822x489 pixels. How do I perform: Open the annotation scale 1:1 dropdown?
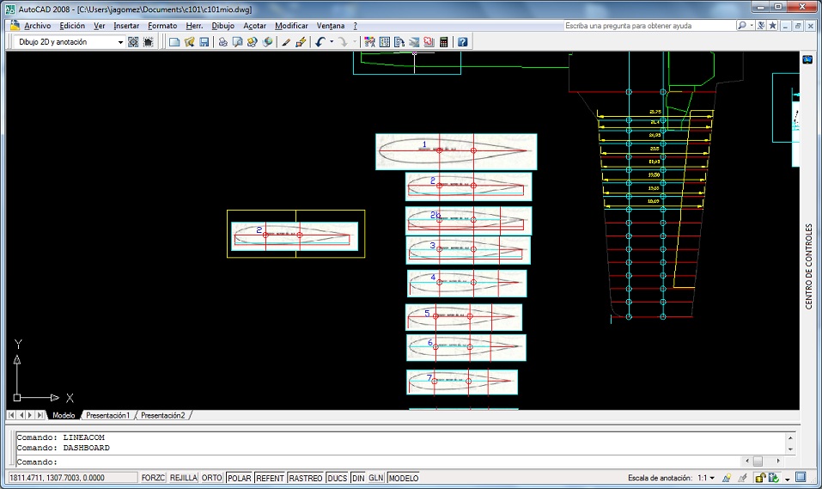click(x=705, y=478)
